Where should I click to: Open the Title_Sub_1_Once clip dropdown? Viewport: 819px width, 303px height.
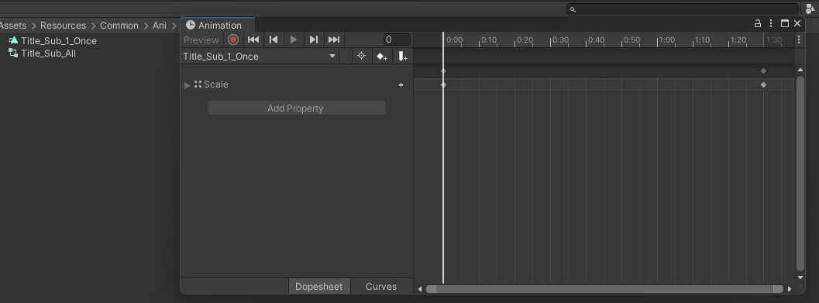(x=260, y=57)
